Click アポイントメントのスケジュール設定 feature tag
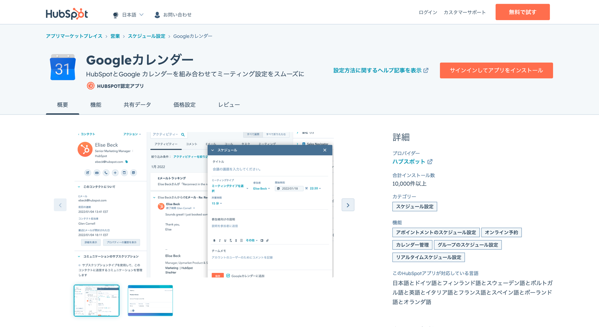 pos(436,233)
